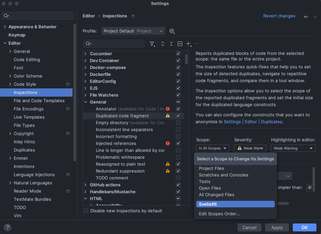The image size is (321, 234).
Task: Click the add inspection plus icon
Action: pyautogui.click(x=188, y=44)
